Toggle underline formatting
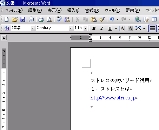The image size is (159, 130). (x=110, y=28)
